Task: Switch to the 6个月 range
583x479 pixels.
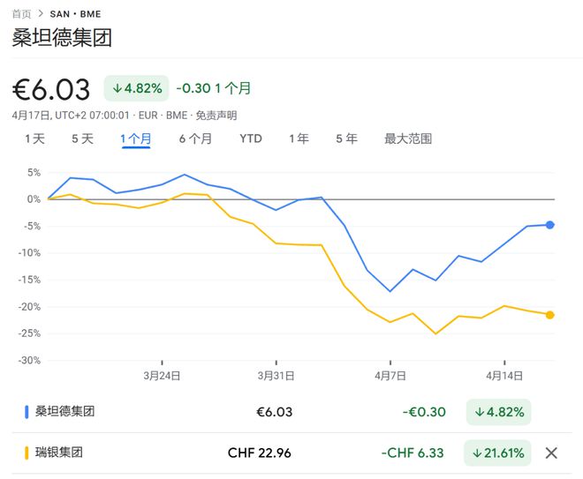Action: tap(195, 138)
